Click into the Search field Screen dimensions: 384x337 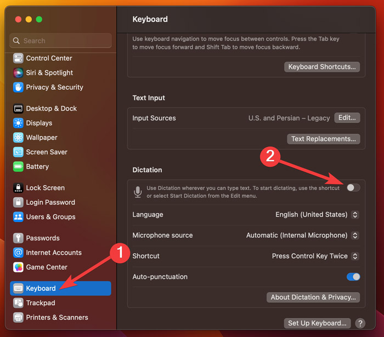(x=60, y=41)
